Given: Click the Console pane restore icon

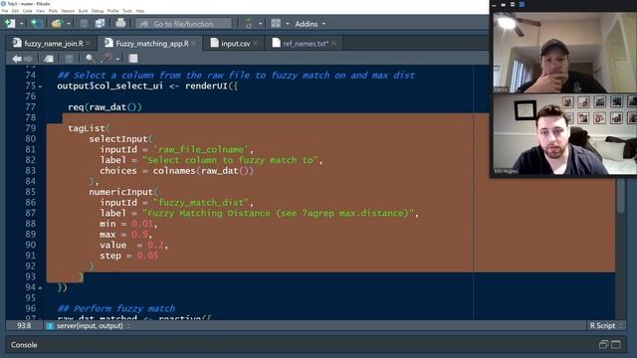Looking at the screenshot, I should tap(603, 345).
